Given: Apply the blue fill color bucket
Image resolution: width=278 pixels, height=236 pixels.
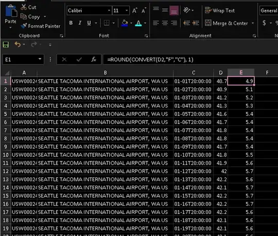Looking at the screenshot, I should click(125, 23).
